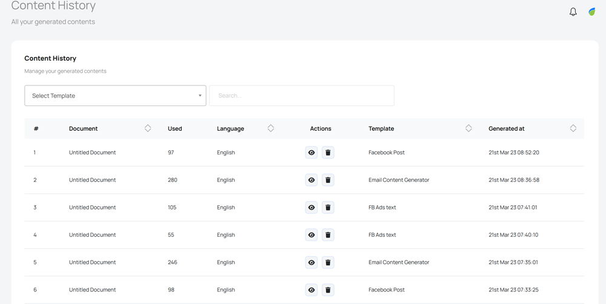View the 280-word Email Content Generator document
This screenshot has width=606, height=304.
(x=311, y=180)
